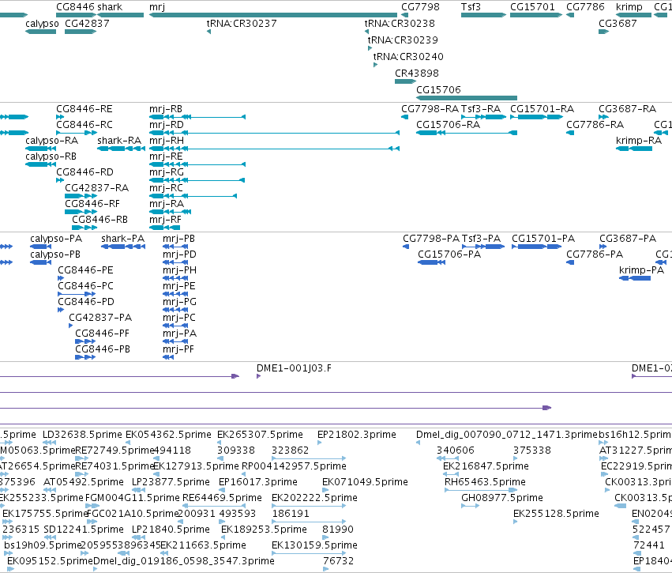Click transcript CG8446-RE label
This screenshot has width=672, height=573.
[84, 109]
